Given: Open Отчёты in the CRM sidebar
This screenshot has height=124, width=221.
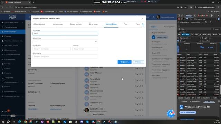Looking at the screenshot, I should point(8,69).
